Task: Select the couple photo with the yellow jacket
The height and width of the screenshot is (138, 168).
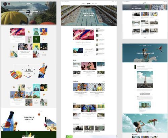Action: (x=97, y=87)
